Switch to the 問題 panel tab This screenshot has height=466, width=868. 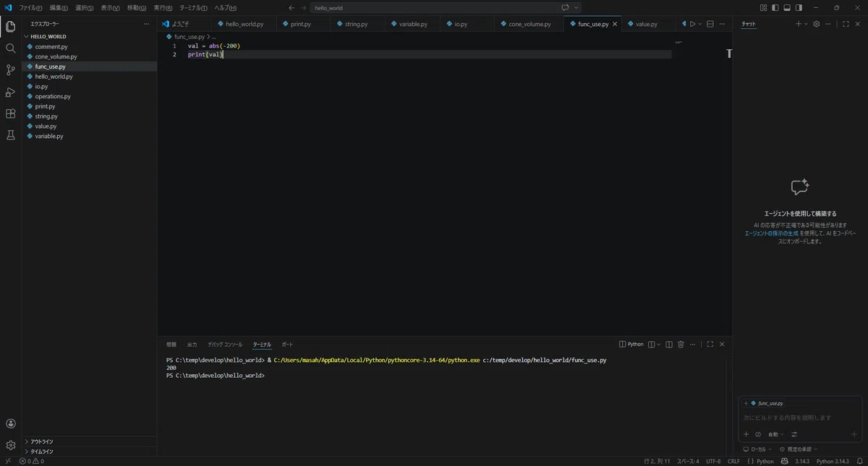171,345
